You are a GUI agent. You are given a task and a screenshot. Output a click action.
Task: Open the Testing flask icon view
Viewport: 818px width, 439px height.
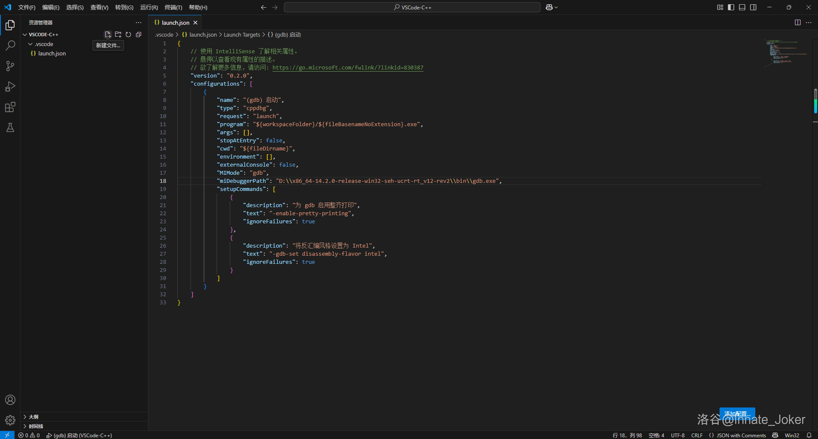click(x=10, y=128)
